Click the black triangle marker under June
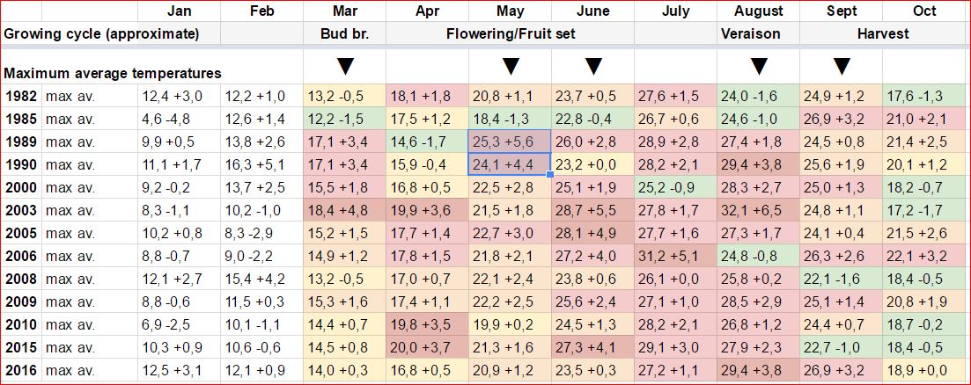Image resolution: width=971 pixels, height=385 pixels. click(592, 66)
